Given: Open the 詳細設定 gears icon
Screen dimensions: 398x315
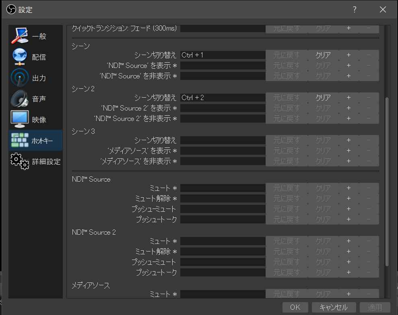Looking at the screenshot, I should coord(20,161).
